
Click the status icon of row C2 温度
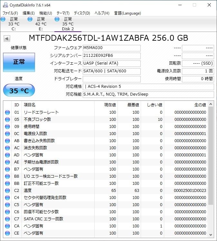[7, 190]
